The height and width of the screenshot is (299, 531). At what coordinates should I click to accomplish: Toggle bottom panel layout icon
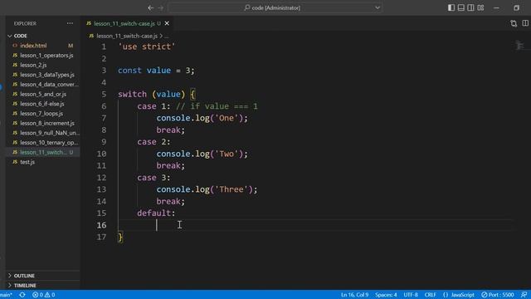coord(461,7)
